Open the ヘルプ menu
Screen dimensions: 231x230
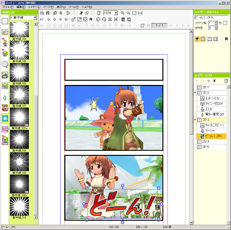[x=87, y=7]
